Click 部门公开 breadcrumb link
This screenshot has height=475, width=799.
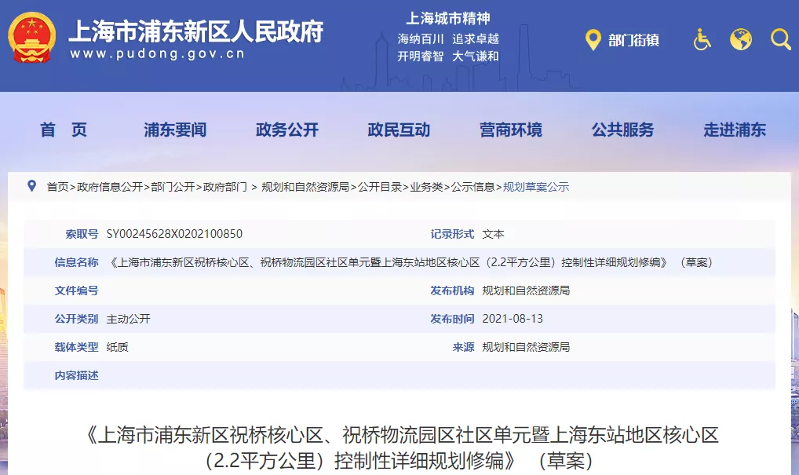[173, 187]
